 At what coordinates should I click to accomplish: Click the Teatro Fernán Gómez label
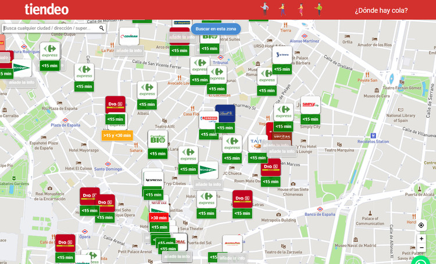tap(402, 88)
